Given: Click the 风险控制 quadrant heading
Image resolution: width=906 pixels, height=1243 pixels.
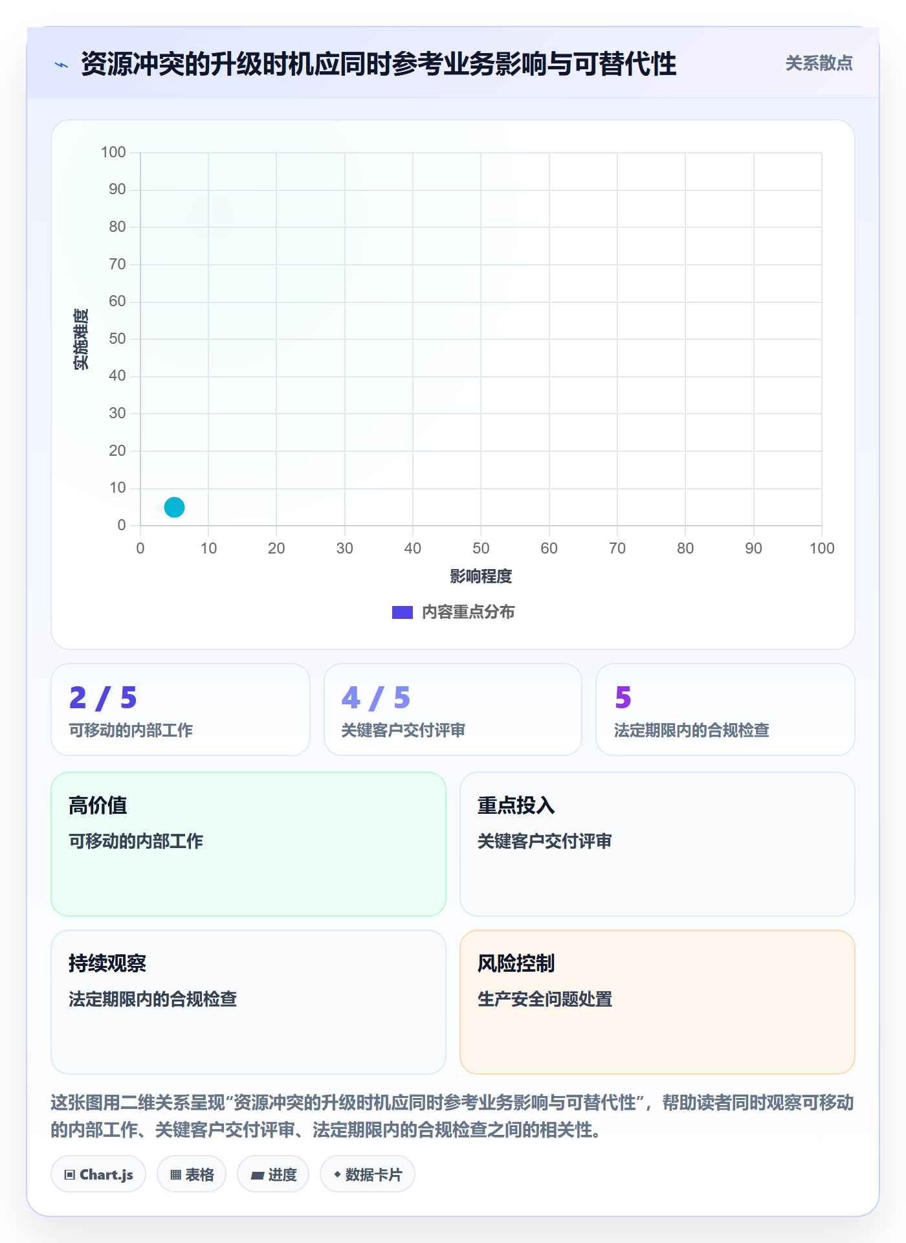Looking at the screenshot, I should (516, 963).
